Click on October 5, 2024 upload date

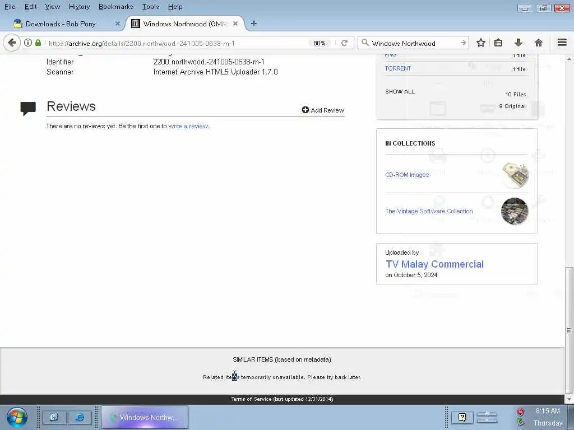(411, 275)
